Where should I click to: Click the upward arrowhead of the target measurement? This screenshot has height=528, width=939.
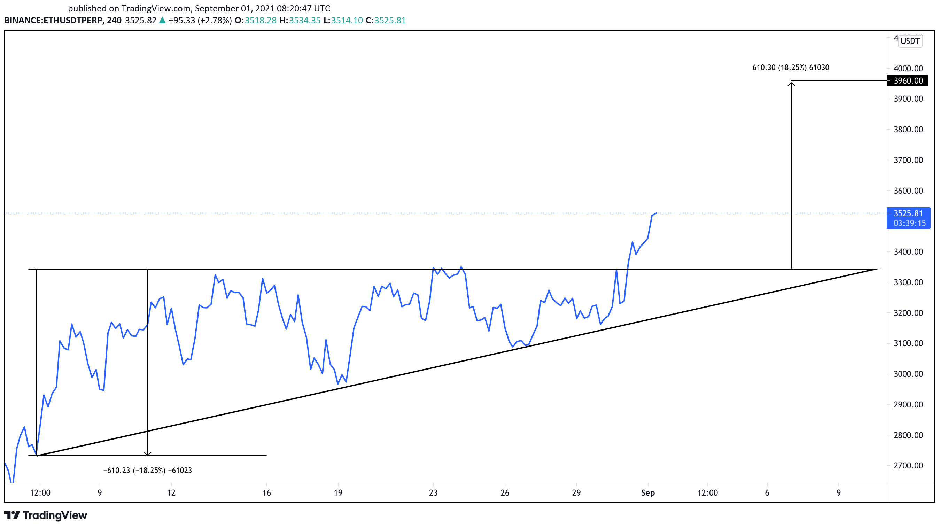point(791,84)
